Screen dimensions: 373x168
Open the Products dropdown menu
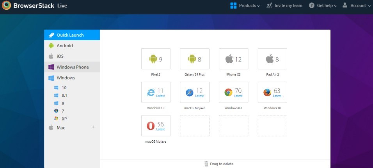coord(249,5)
